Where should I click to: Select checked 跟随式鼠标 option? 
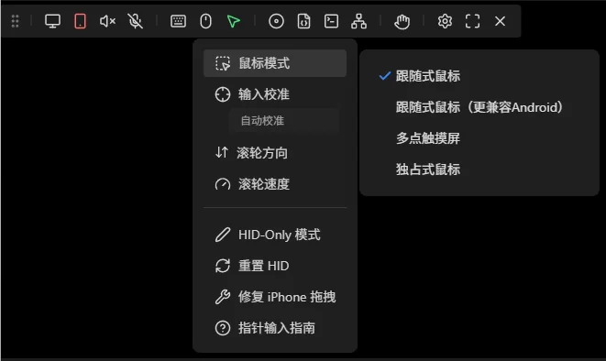pyautogui.click(x=479, y=76)
